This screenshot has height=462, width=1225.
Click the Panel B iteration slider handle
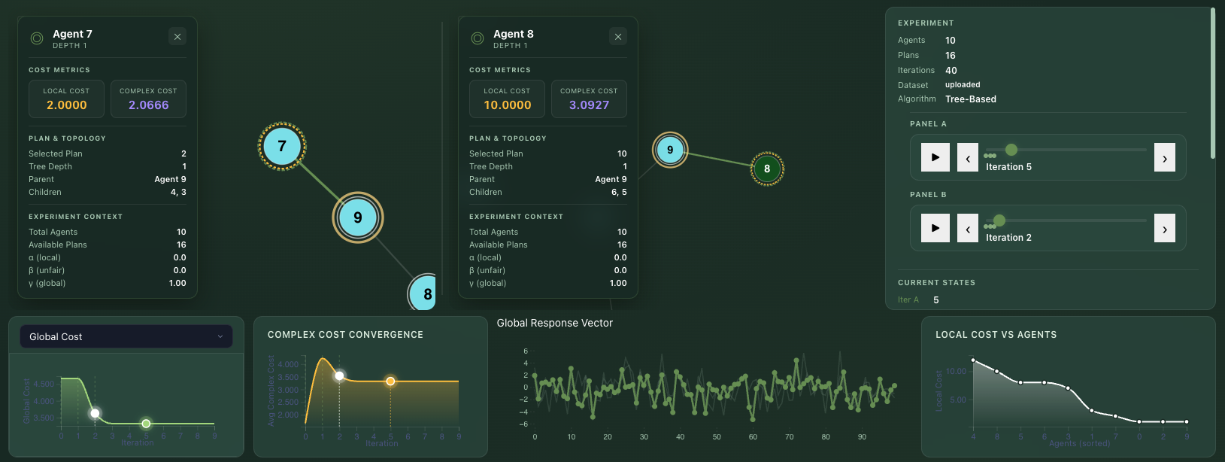[x=999, y=220]
